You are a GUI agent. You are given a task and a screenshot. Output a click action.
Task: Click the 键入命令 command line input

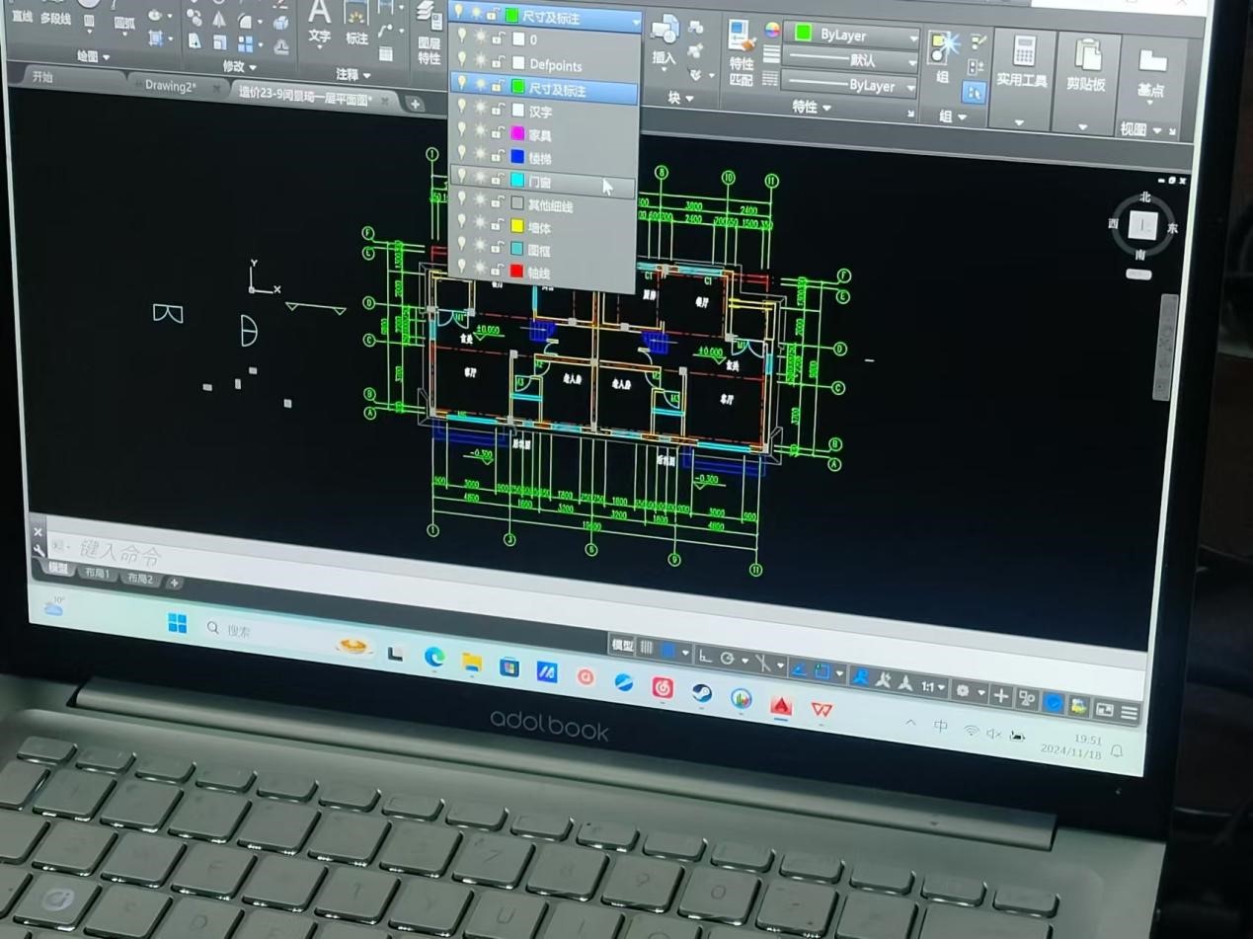pos(118,553)
